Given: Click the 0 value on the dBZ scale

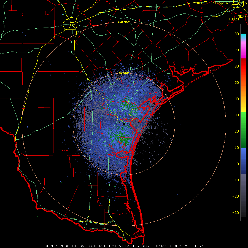Looking at the screenshot, I should pos(238,164).
